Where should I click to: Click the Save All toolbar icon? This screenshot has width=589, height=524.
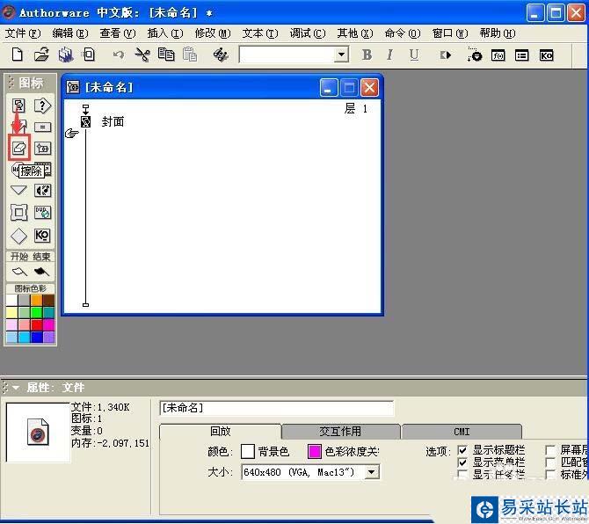point(66,55)
